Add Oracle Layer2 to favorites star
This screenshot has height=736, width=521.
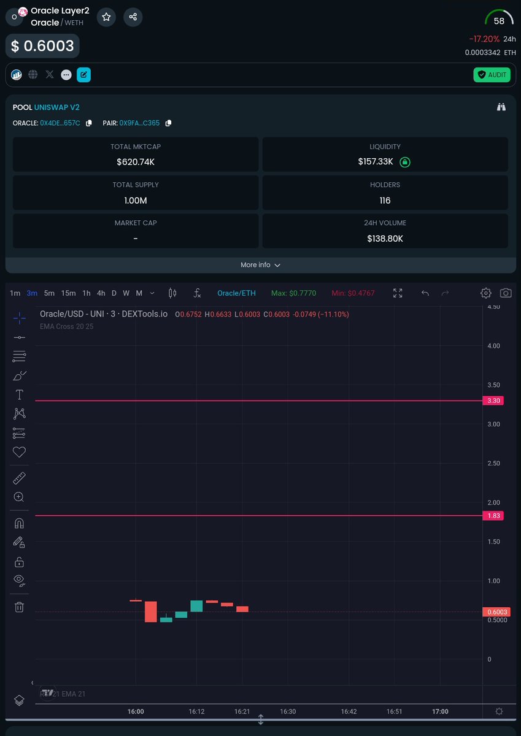tap(106, 17)
